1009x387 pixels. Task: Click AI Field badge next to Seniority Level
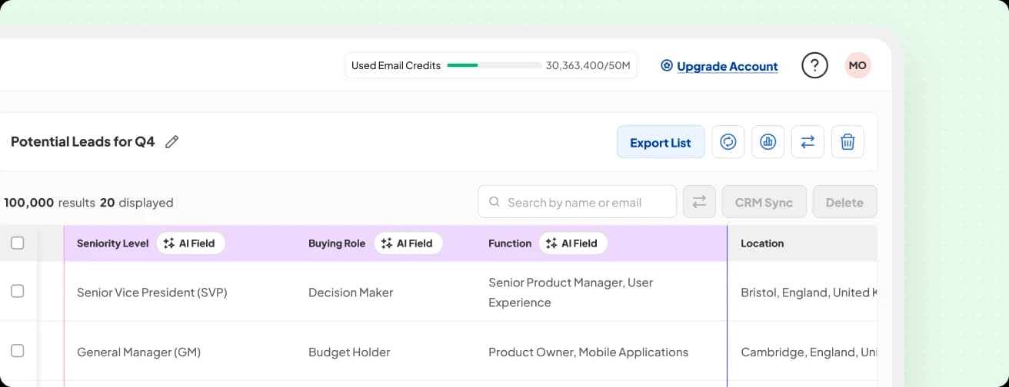[191, 243]
